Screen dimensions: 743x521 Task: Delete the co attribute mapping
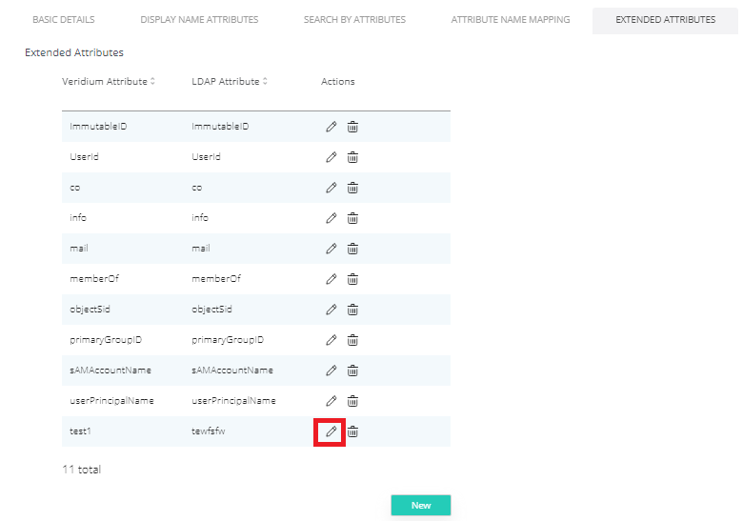tap(352, 188)
